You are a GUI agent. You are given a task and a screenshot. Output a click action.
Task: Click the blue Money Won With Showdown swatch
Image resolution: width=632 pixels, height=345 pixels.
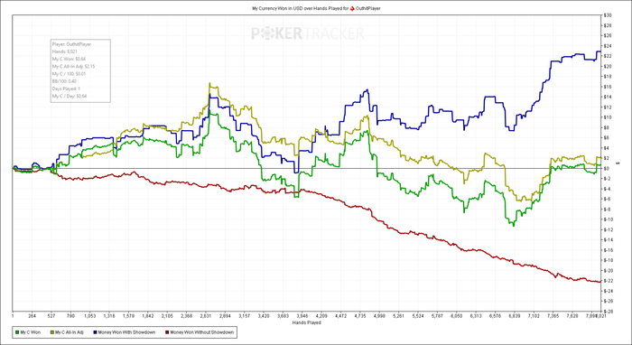click(x=95, y=332)
